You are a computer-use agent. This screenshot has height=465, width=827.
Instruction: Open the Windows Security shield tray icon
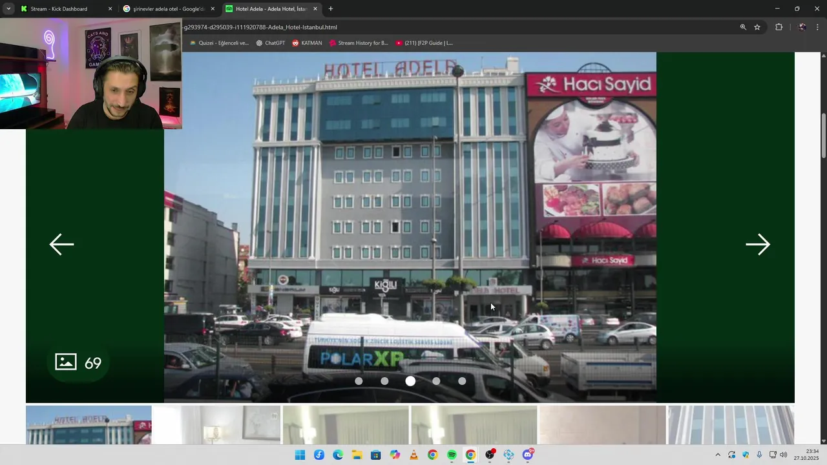tap(746, 455)
